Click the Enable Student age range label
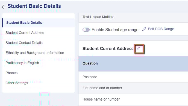Image resolution: width=188 pixels, height=106 pixels. tap(115, 30)
